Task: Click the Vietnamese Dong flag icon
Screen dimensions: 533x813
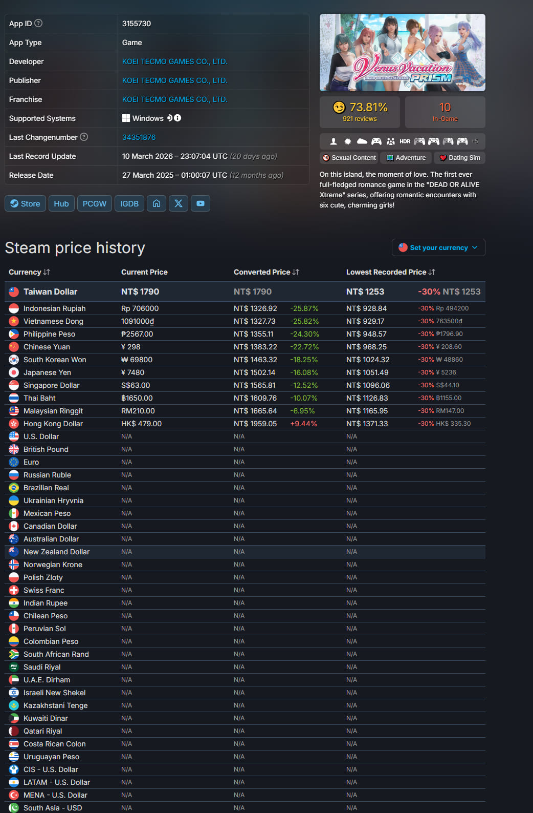Action: pyautogui.click(x=14, y=321)
